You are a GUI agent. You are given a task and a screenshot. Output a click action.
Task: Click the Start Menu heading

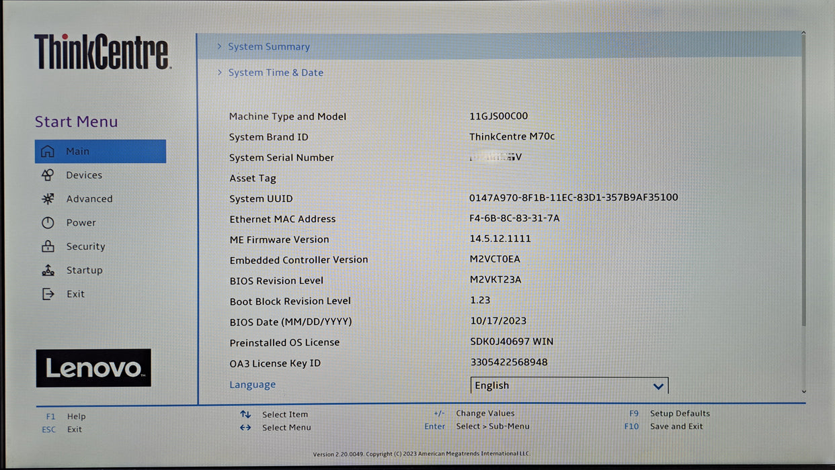pyautogui.click(x=76, y=122)
